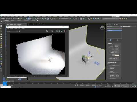The height and width of the screenshot is (102, 137).
Task: Open the Utilities command panel tab
Action: pyautogui.click(x=119, y=24)
